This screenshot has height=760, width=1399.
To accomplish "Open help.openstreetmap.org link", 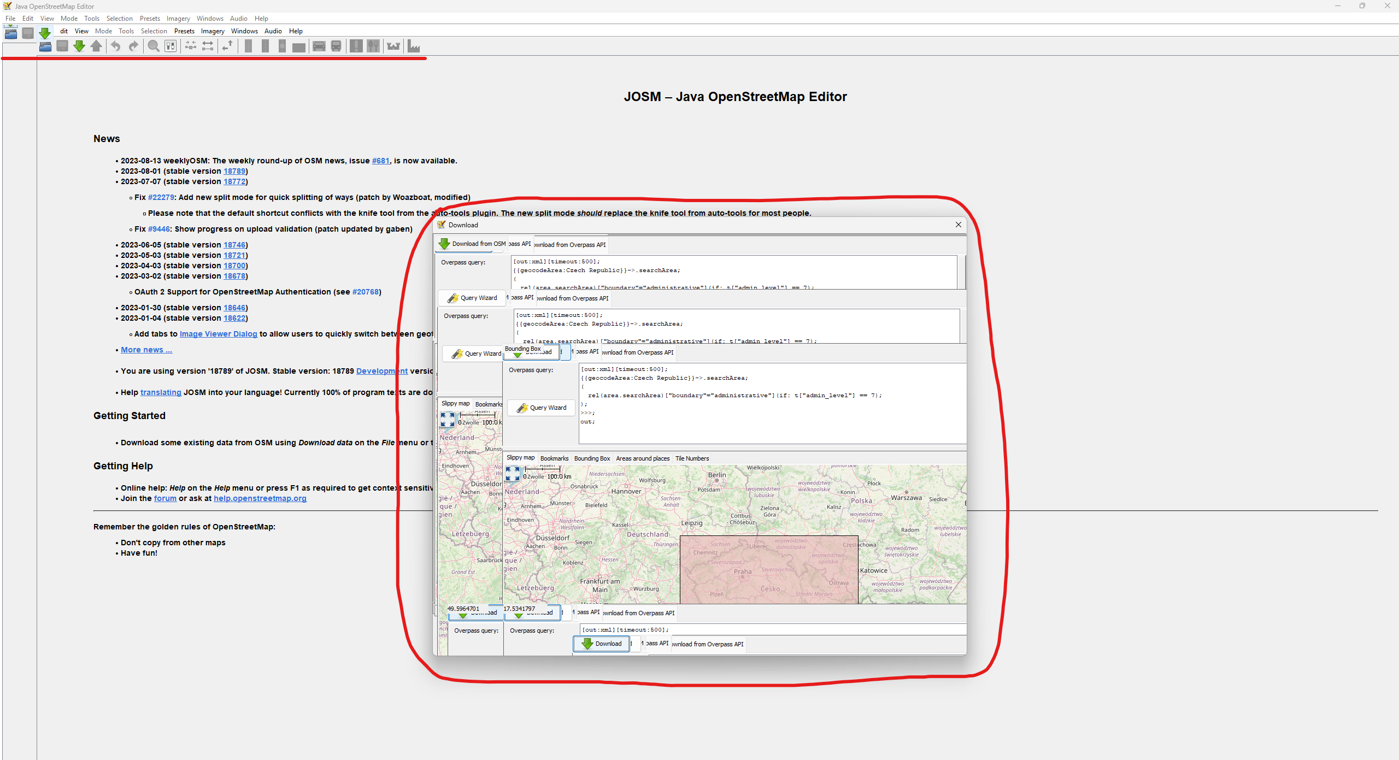I will [x=260, y=498].
